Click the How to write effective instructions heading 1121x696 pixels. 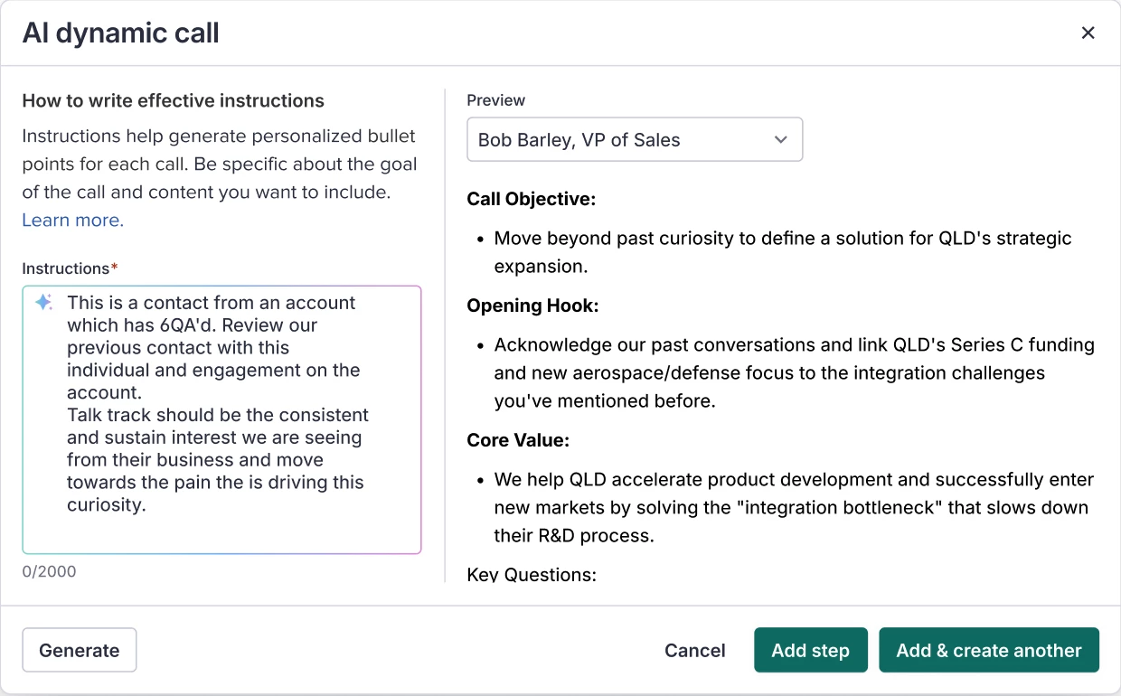pyautogui.click(x=173, y=101)
